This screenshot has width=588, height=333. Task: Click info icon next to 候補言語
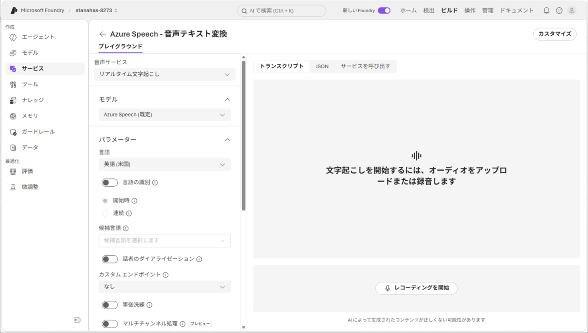[x=126, y=229]
